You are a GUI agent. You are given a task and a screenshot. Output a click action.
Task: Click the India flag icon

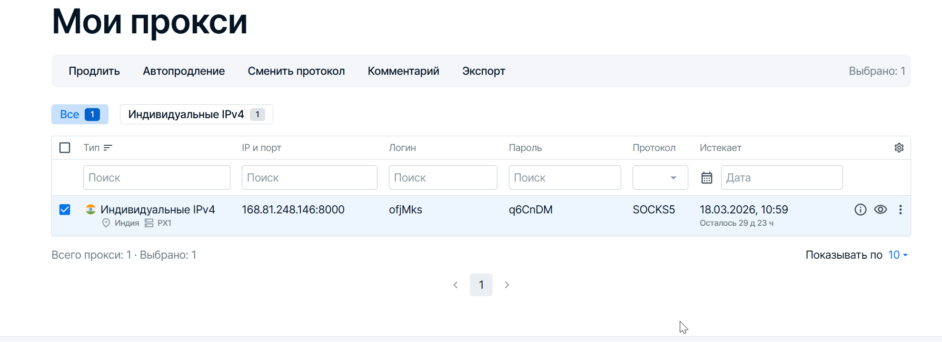[90, 209]
